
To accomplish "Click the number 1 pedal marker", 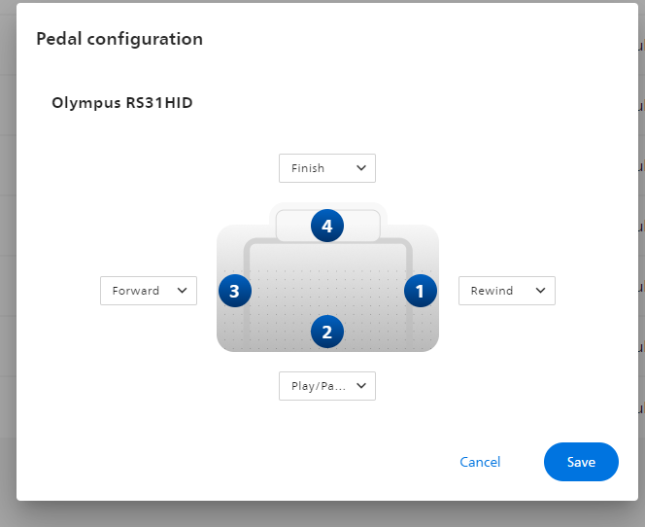I will 421,291.
